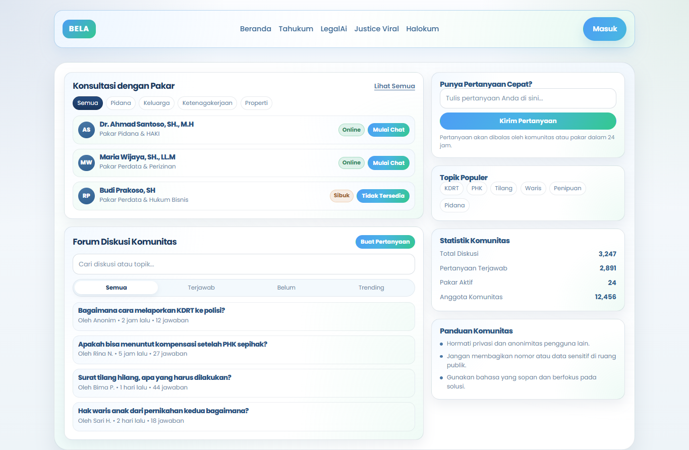Select the Ketenagakerjaan filter chip
689x450 pixels.
coord(207,103)
